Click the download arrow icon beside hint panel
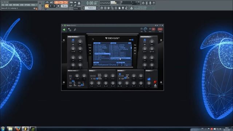The width and height of the screenshot is (233, 131). (x=131, y=8)
